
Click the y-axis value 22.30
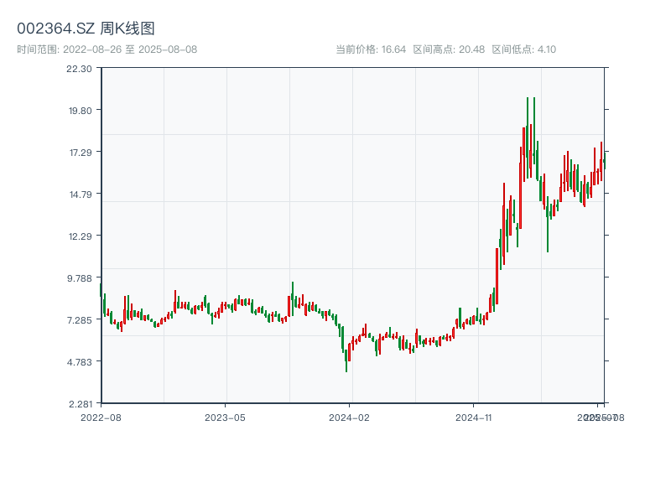click(x=79, y=69)
